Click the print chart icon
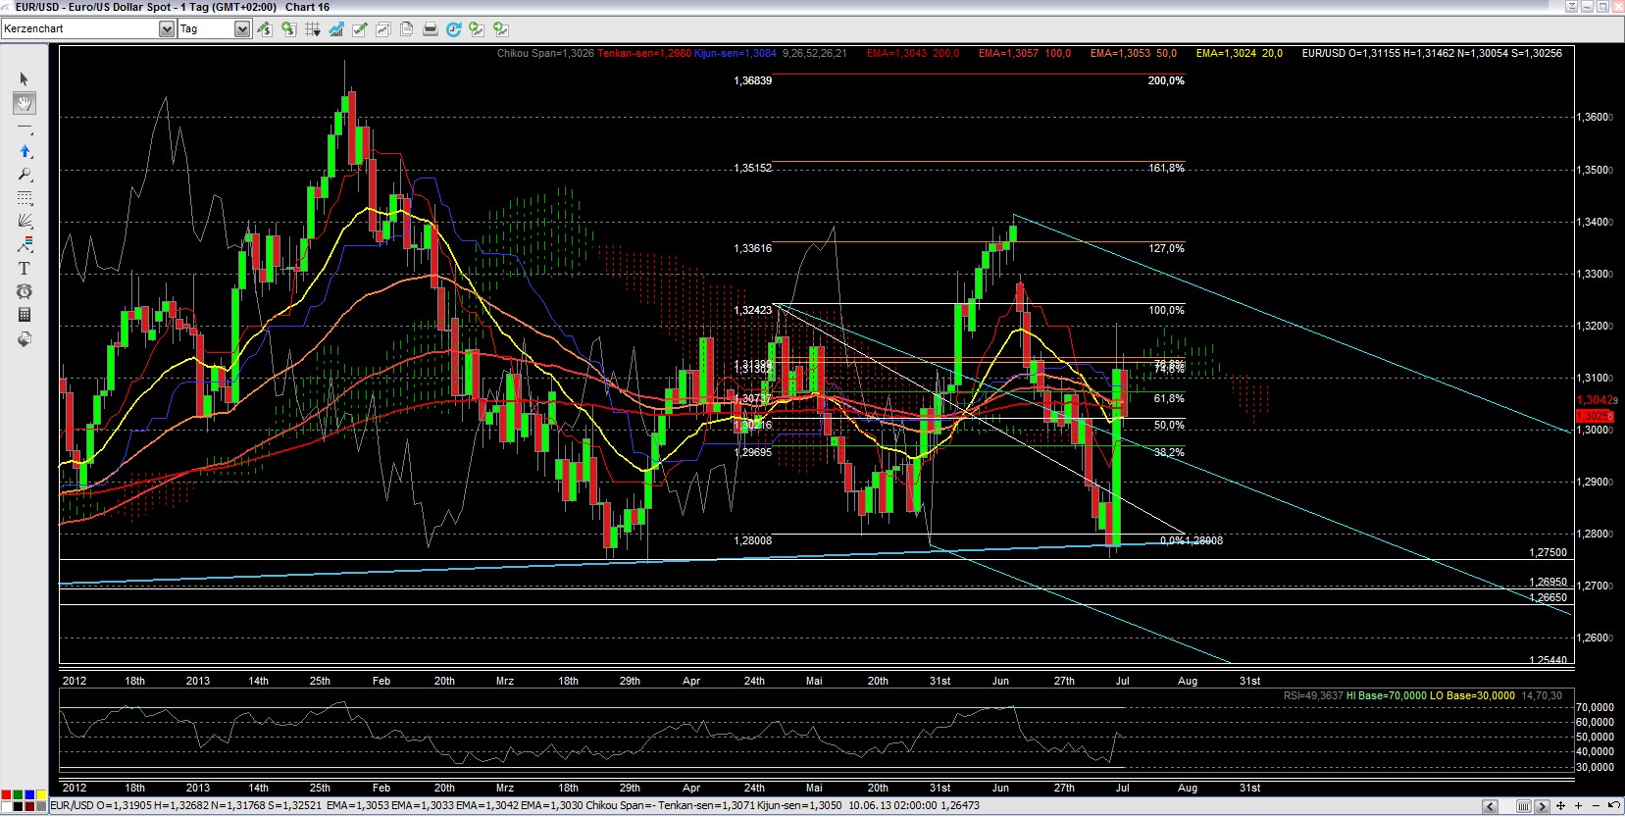Viewport: 1625px width, 817px height. [430, 29]
